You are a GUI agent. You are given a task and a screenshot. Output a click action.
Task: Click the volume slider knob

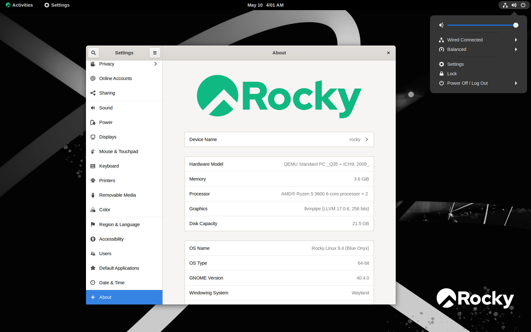[x=516, y=25]
